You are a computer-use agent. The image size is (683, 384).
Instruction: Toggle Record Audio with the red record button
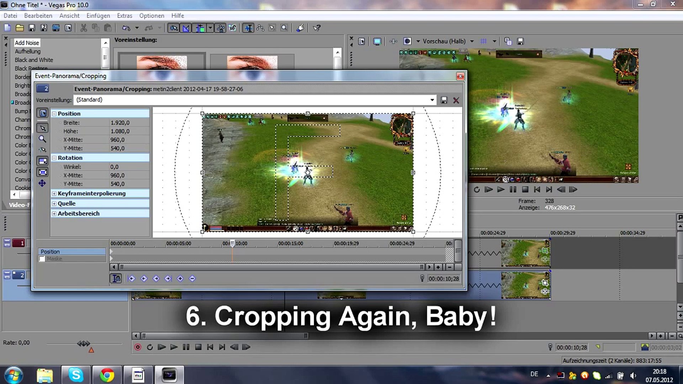pos(137,347)
